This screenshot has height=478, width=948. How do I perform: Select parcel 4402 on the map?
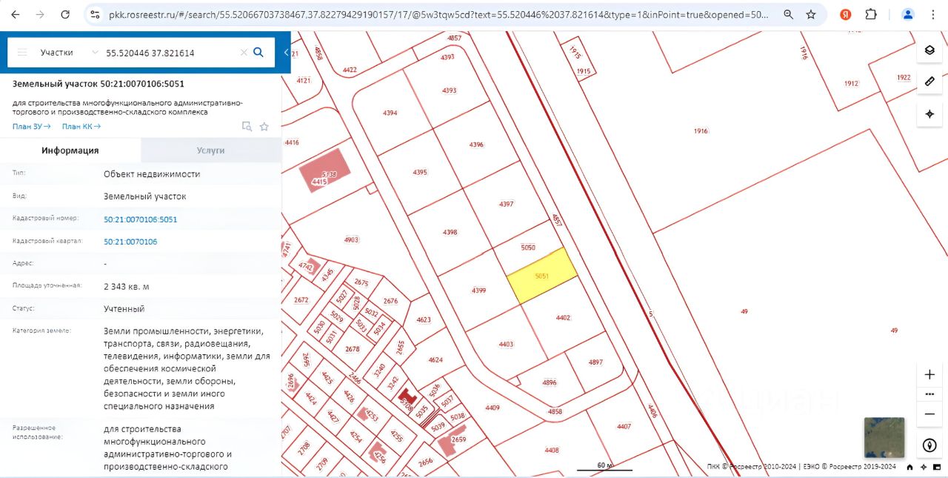[563, 317]
